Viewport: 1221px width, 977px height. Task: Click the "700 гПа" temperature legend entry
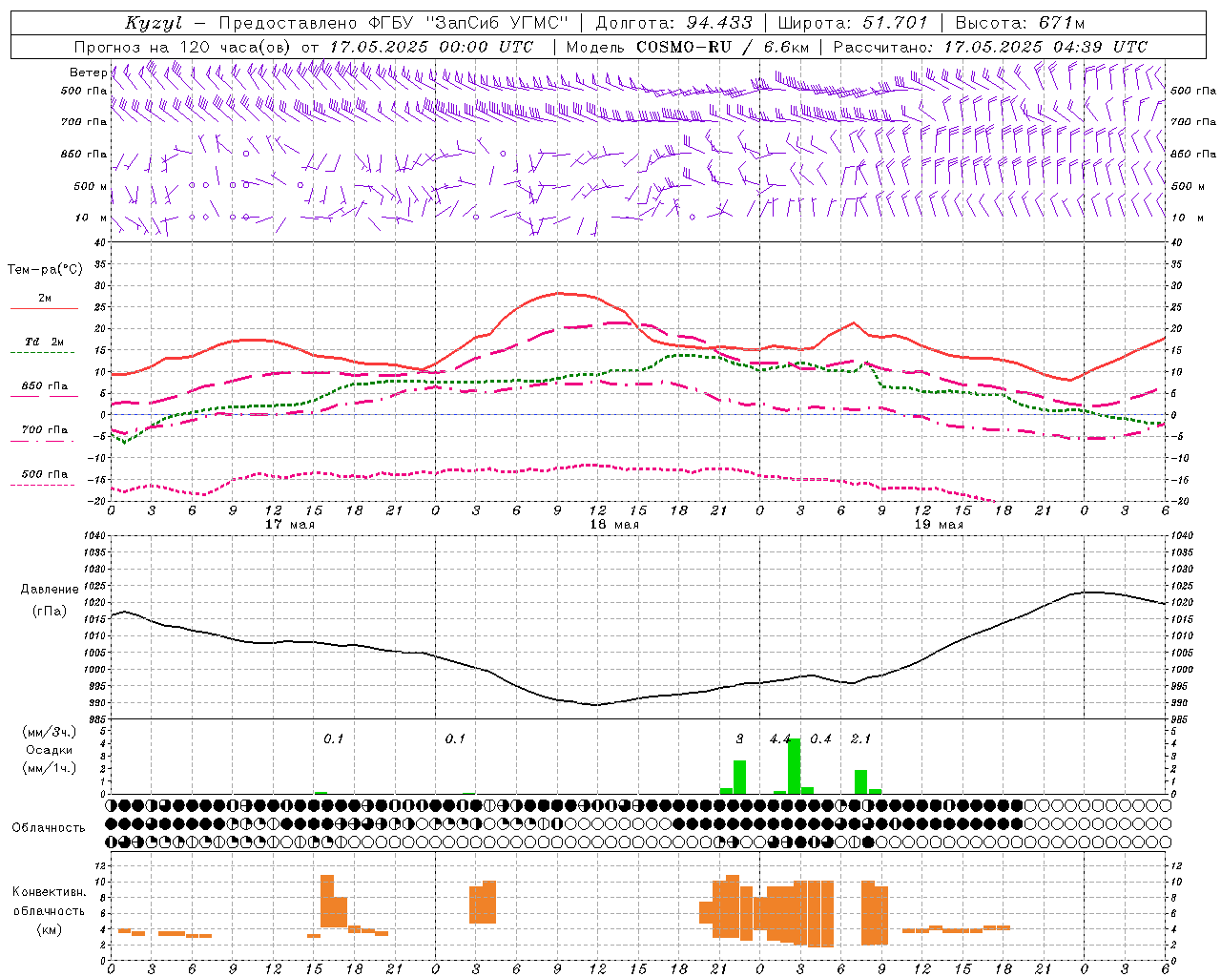(x=44, y=430)
